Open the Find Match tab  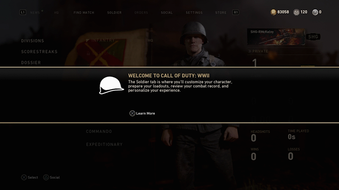pyautogui.click(x=84, y=13)
